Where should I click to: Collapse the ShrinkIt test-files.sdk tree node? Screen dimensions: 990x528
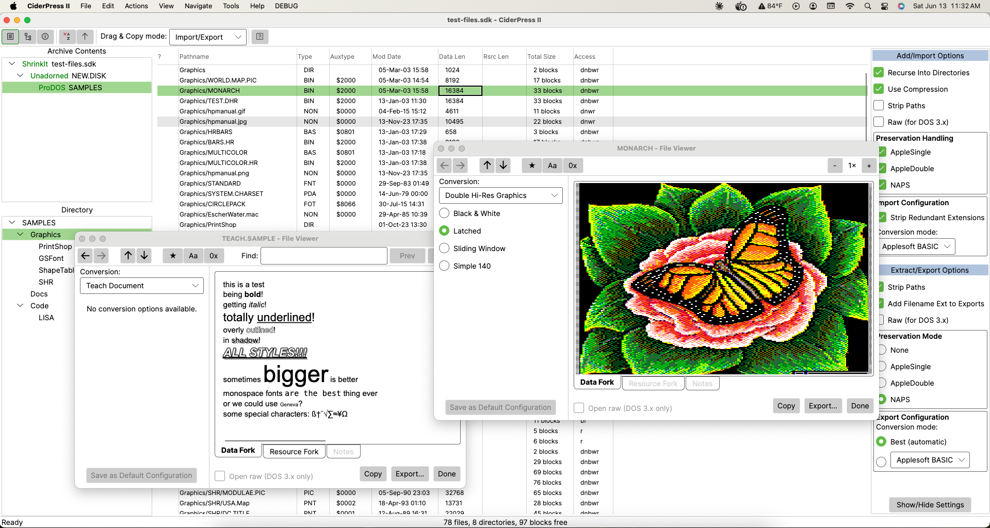coord(12,64)
